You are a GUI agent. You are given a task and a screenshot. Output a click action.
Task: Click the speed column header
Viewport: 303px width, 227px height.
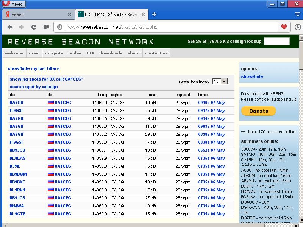click(x=184, y=95)
